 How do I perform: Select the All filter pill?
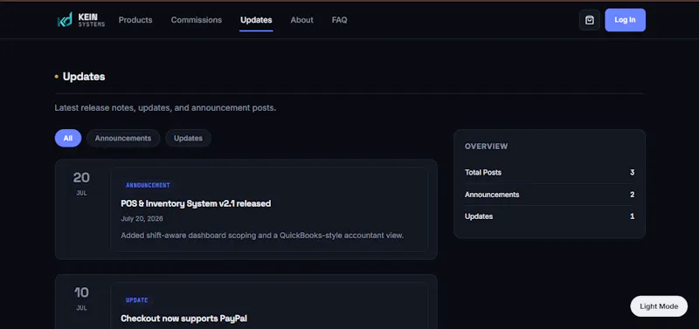[68, 138]
